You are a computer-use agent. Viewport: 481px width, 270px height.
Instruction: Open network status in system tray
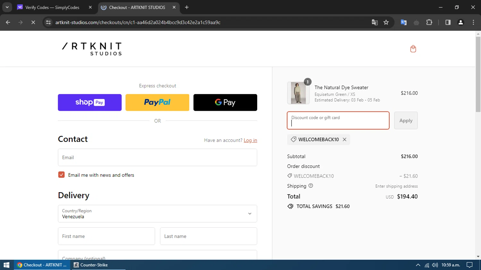coord(427,265)
